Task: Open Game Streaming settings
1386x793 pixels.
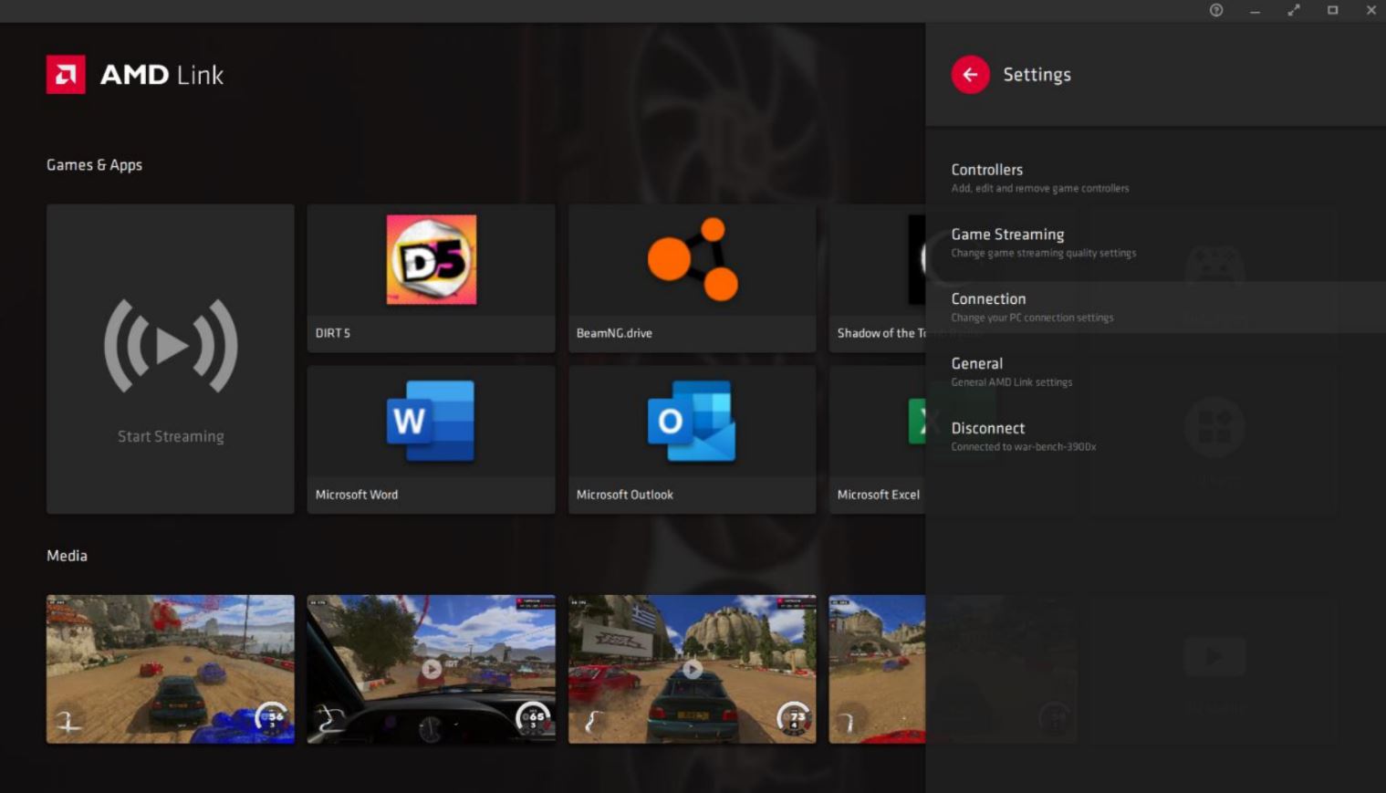Action: tap(1155, 243)
